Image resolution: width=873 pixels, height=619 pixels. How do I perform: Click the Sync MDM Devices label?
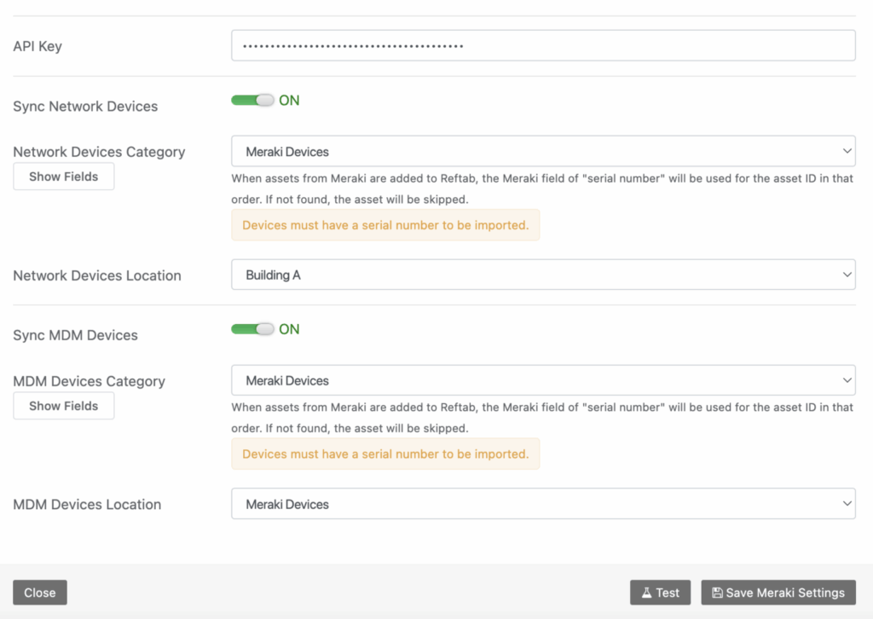point(75,335)
